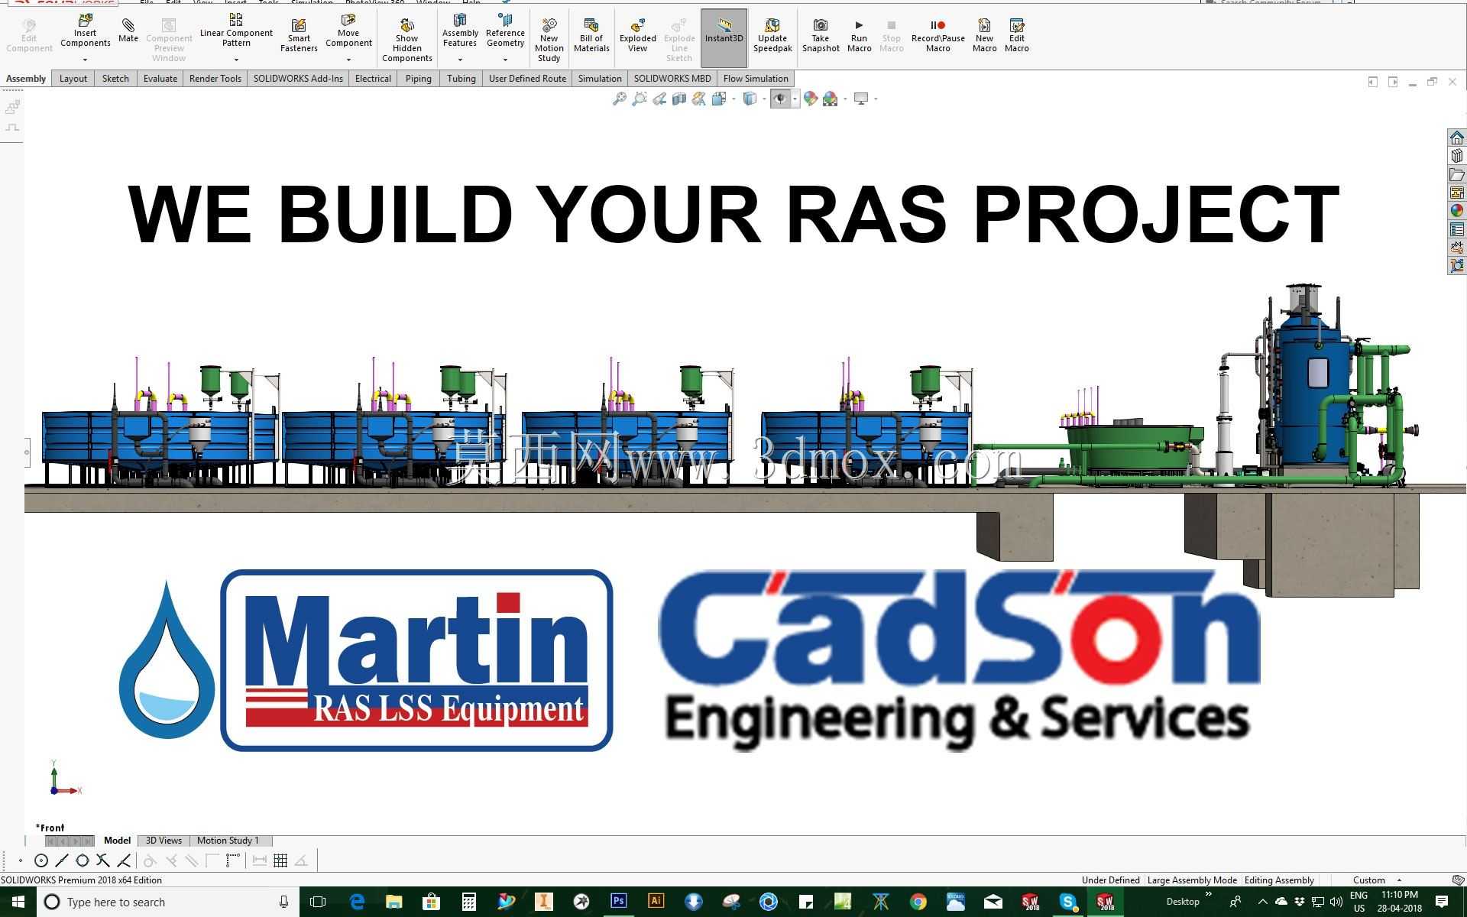Click Update Speedpak

pos(772,36)
